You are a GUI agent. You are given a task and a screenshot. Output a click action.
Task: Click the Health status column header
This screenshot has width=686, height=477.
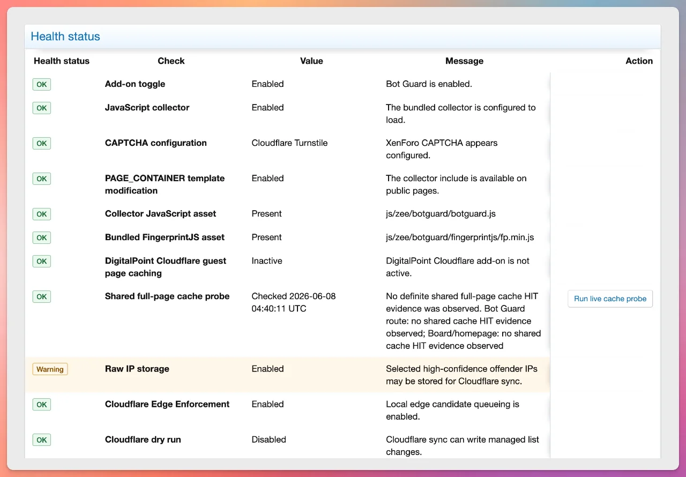coord(62,61)
